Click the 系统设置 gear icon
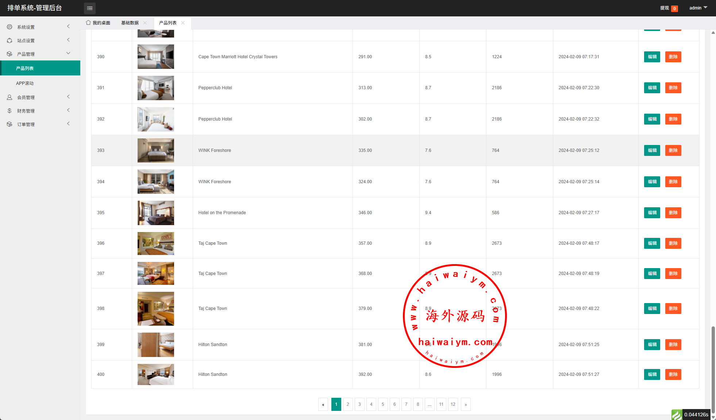Viewport: 716px width, 420px height. [x=9, y=27]
